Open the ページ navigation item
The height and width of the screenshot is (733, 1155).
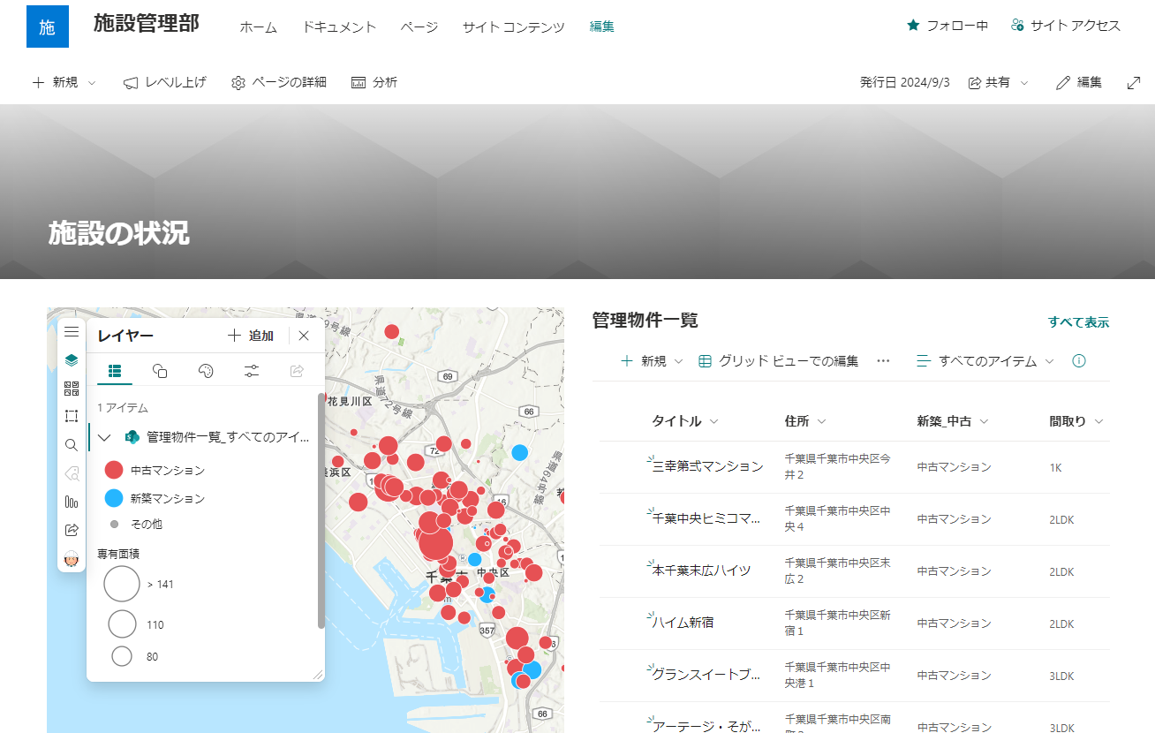coord(418,26)
